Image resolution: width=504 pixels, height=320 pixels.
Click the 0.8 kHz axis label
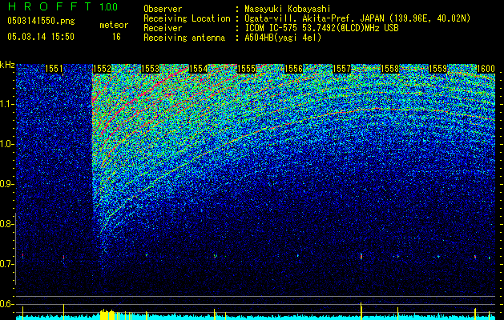click(6, 224)
